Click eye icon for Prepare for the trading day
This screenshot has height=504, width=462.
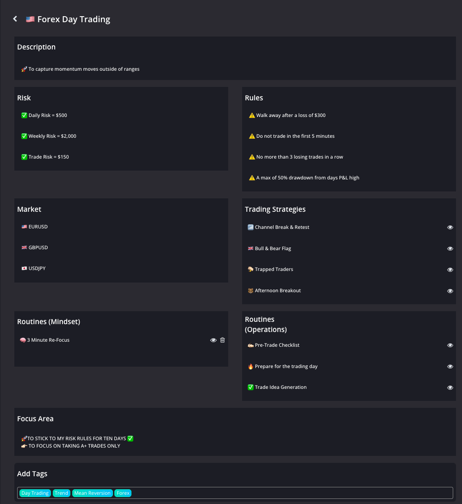pyautogui.click(x=450, y=367)
